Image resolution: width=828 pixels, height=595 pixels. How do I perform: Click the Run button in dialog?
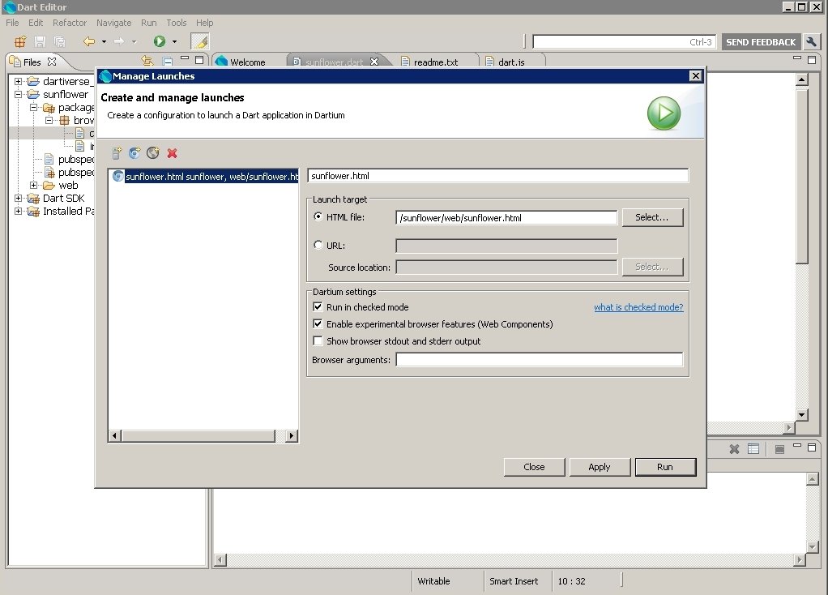665,467
